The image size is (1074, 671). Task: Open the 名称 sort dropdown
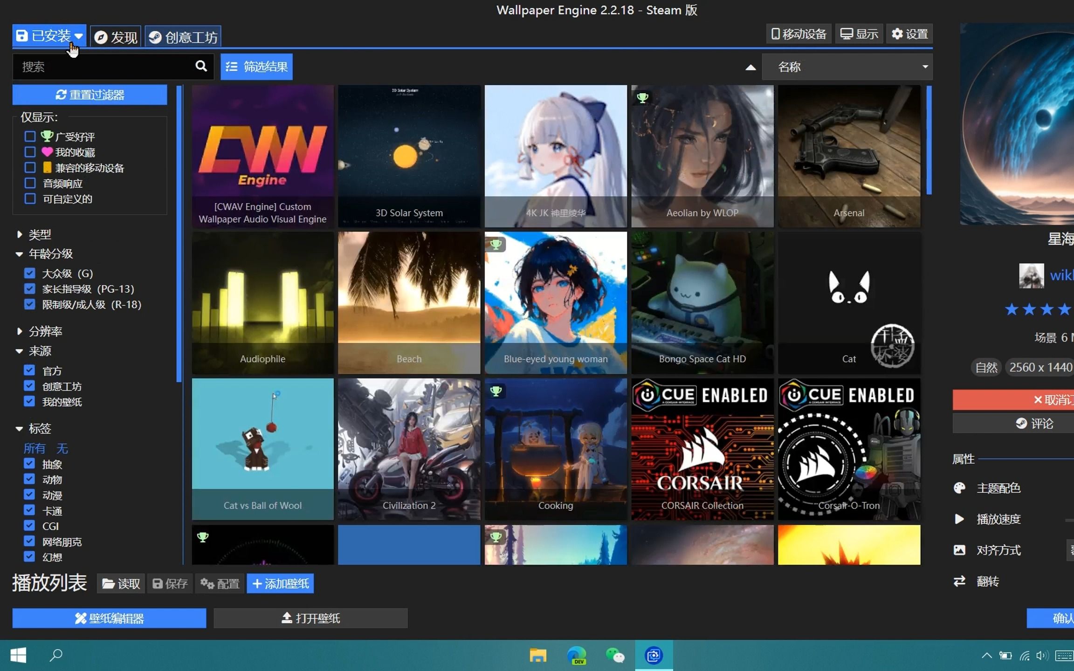click(847, 67)
